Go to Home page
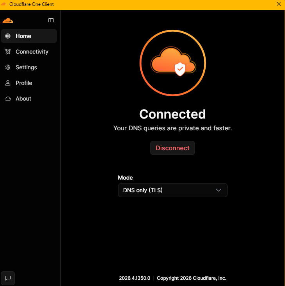Image resolution: width=285 pixels, height=286 pixels. [29, 36]
